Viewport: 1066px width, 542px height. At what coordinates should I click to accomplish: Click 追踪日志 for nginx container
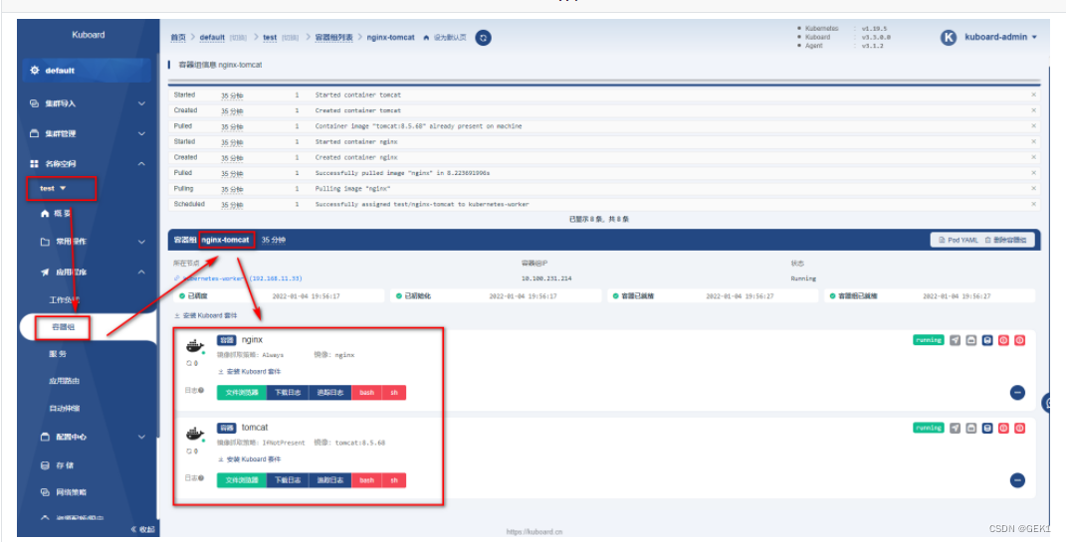coord(330,393)
